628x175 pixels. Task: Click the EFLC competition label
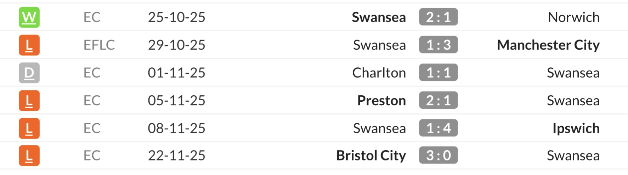99,45
